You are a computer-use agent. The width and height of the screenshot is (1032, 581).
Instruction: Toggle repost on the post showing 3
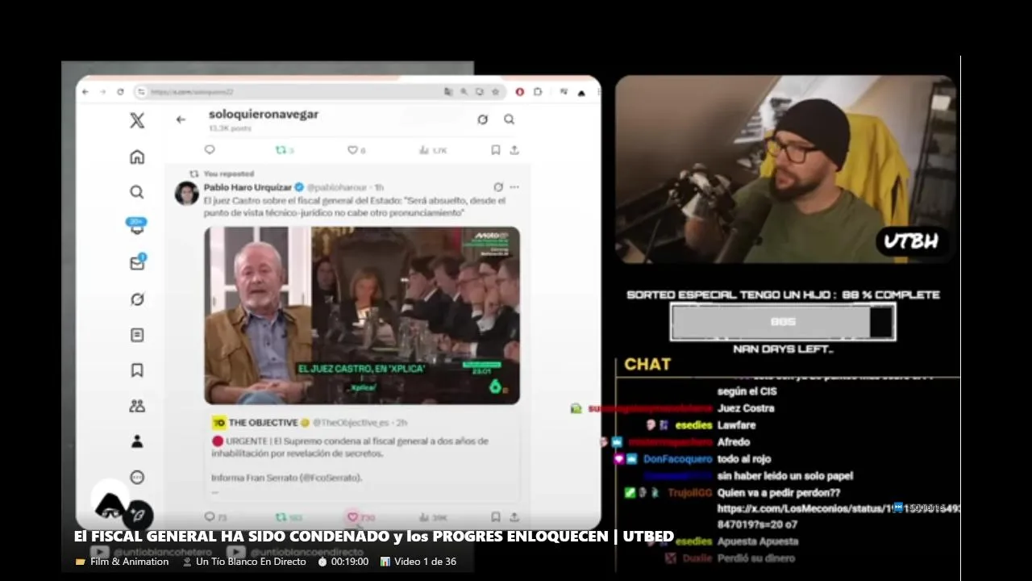tap(285, 150)
